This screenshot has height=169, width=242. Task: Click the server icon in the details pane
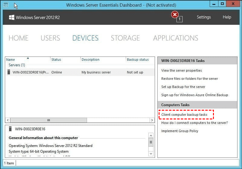(10, 129)
